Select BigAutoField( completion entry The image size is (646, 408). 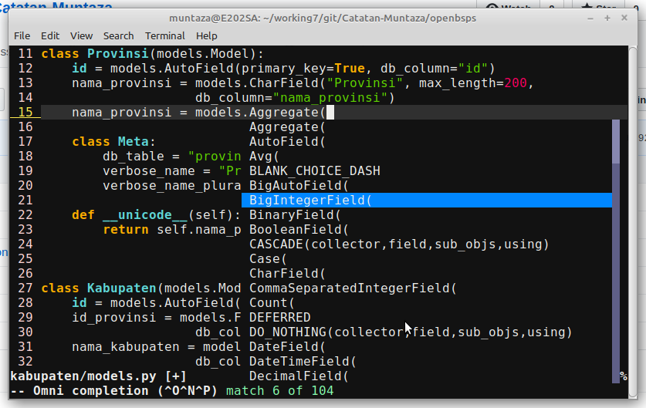426,186
